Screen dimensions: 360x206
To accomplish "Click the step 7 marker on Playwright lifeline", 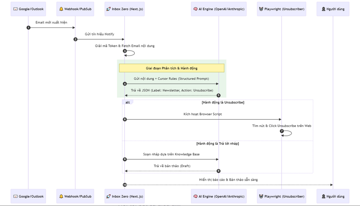I will (282, 131).
